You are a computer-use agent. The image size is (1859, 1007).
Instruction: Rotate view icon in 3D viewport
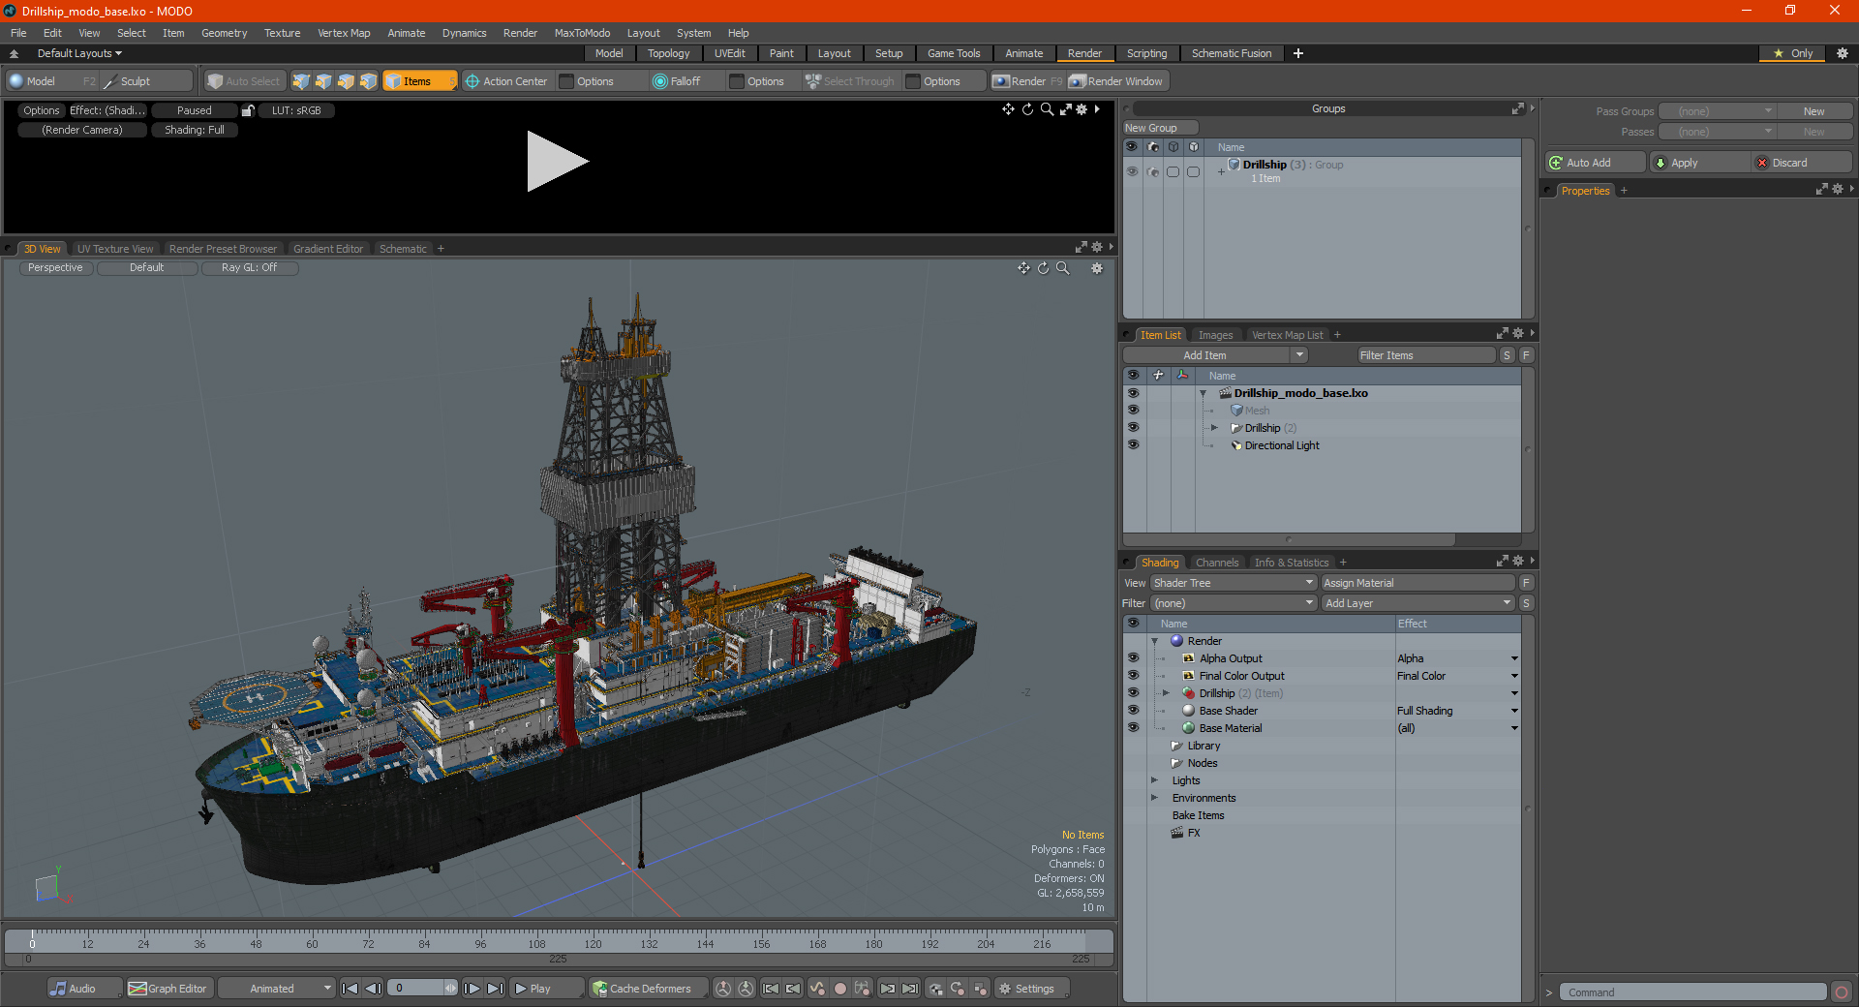[x=1043, y=268]
